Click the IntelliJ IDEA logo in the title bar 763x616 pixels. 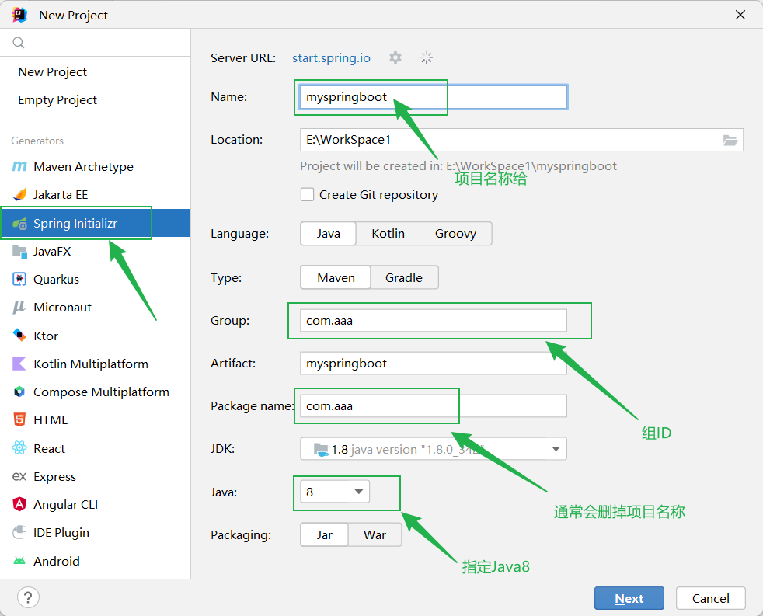19,15
